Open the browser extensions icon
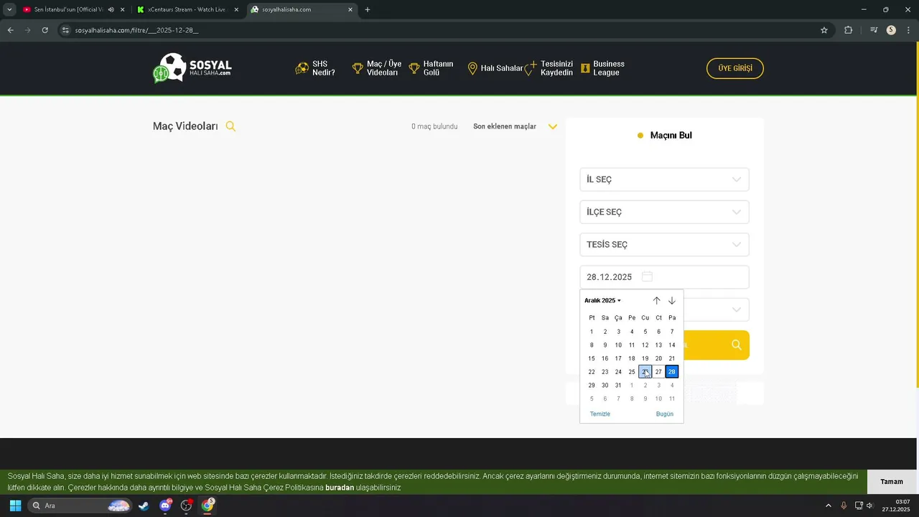The height and width of the screenshot is (517, 919). click(849, 30)
